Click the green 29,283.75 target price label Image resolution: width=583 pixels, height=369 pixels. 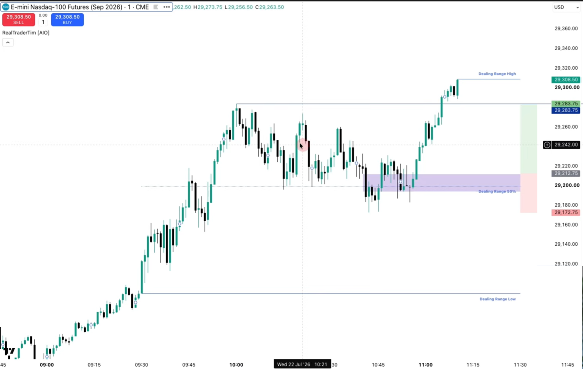coord(566,104)
